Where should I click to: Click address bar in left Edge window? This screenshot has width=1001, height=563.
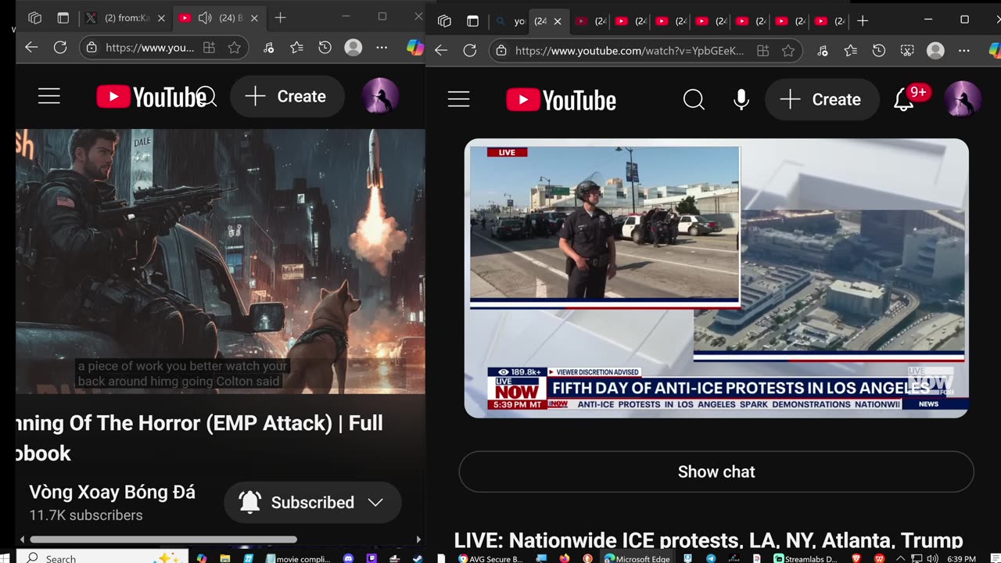[149, 48]
